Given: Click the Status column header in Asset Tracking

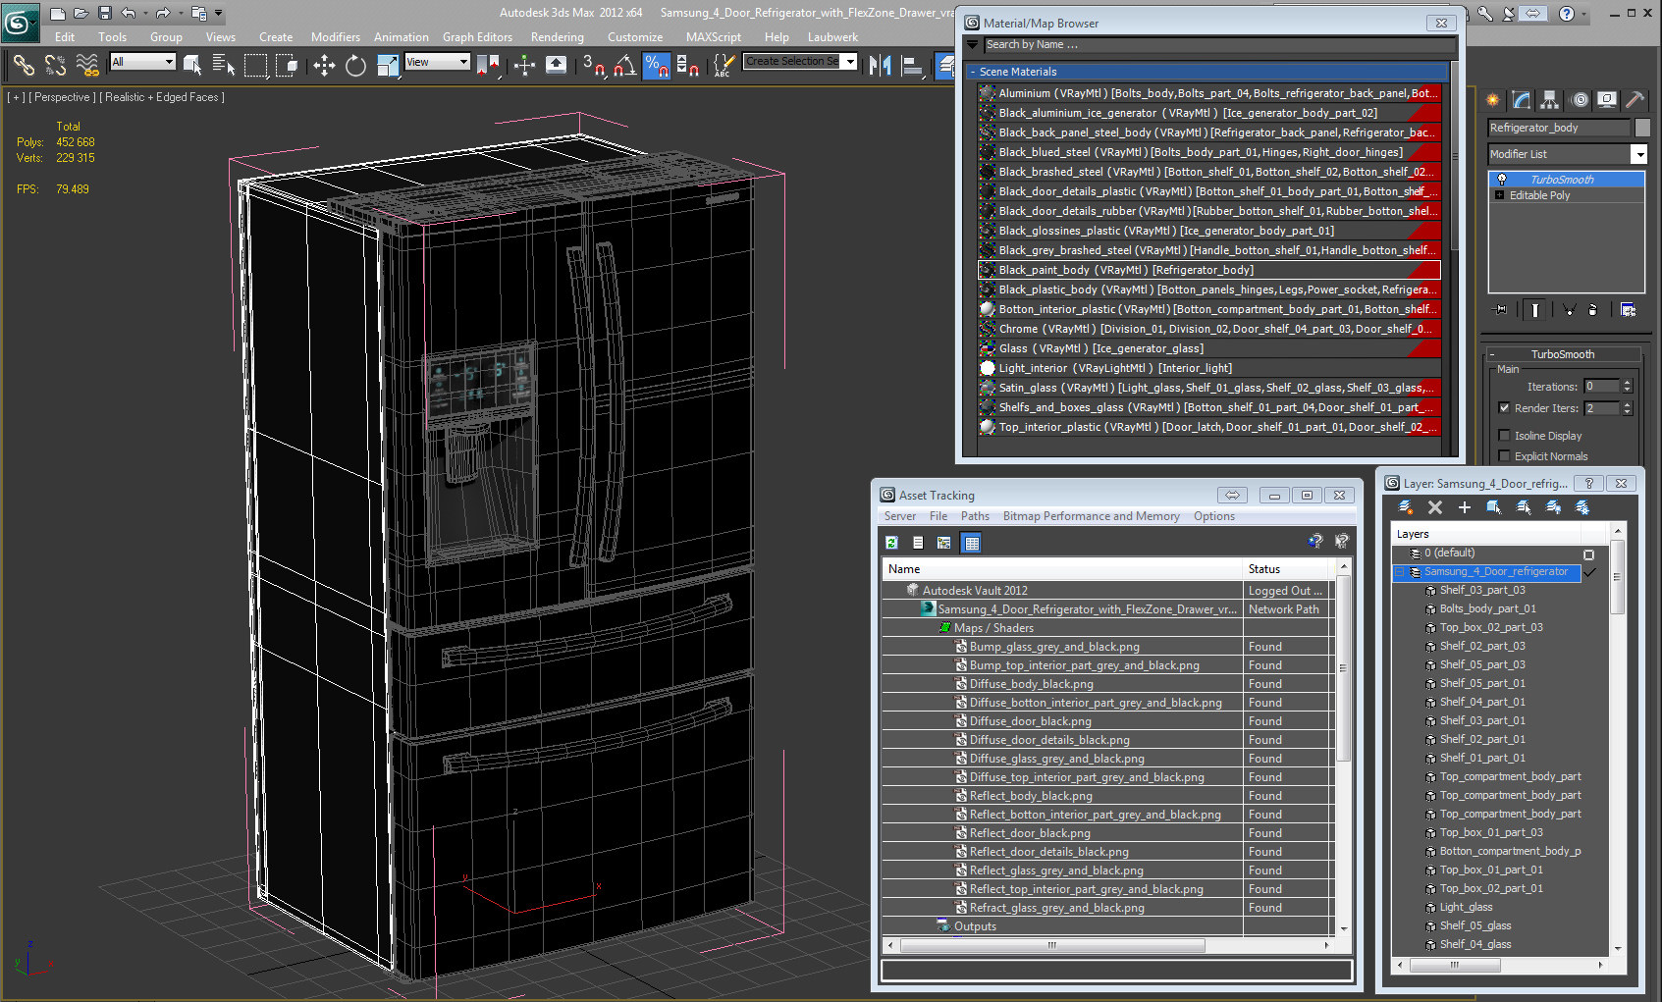Looking at the screenshot, I should tap(1286, 569).
